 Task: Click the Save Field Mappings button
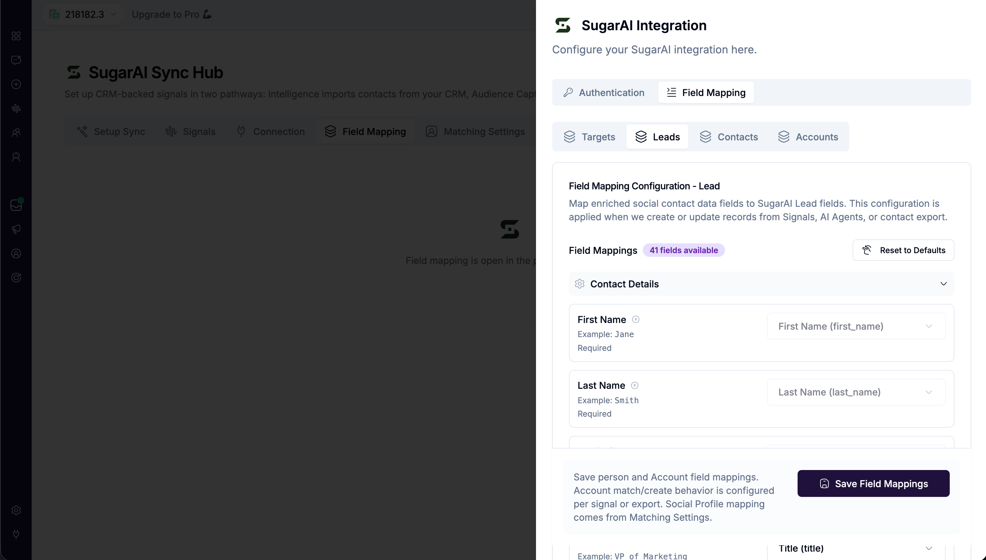(873, 483)
